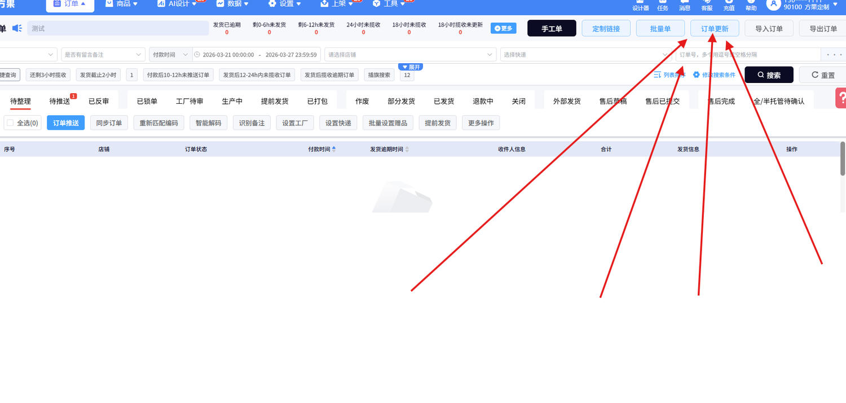The height and width of the screenshot is (403, 846).
Task: Sort by 发货逾期时间 column arrows
Action: (x=407, y=150)
